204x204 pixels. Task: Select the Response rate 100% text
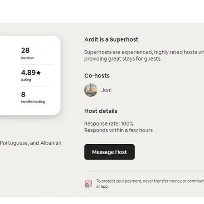coord(109,124)
